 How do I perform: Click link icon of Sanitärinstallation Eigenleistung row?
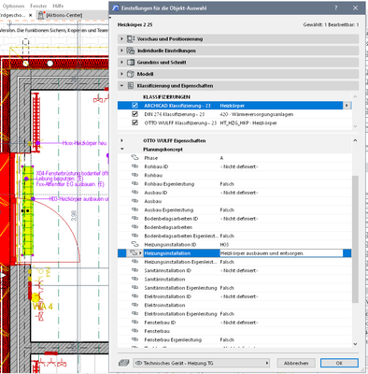click(x=134, y=288)
